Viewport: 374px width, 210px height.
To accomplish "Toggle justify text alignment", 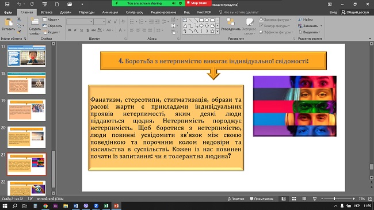I will (x=150, y=30).
